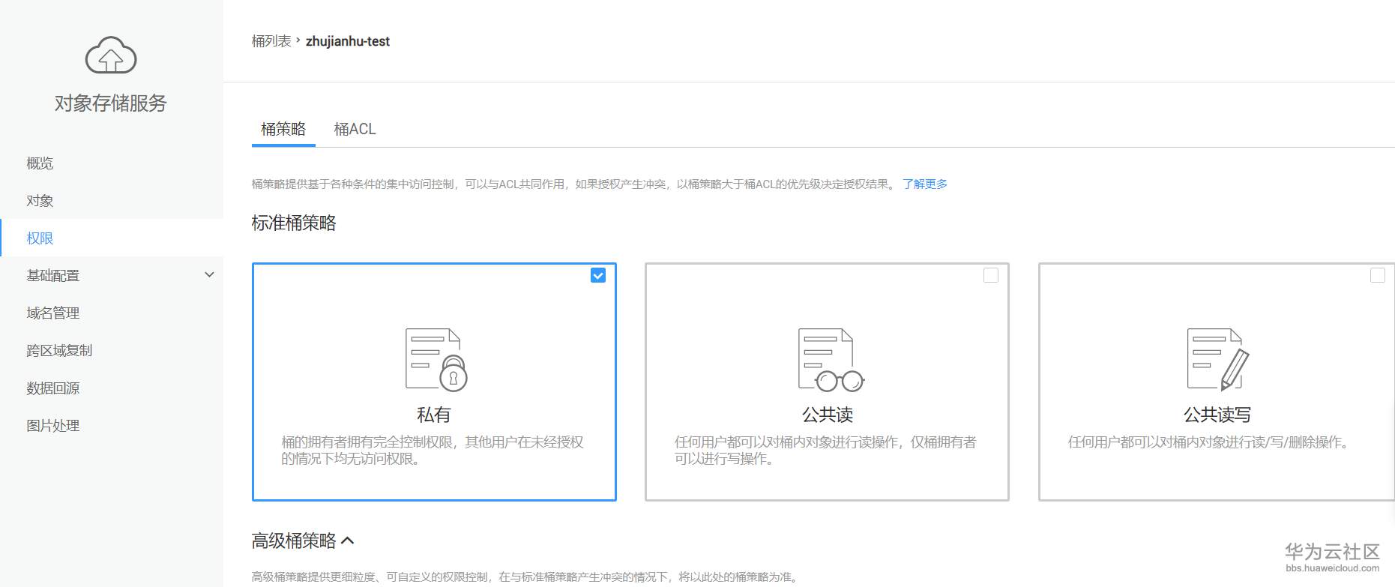Go back to 桶列表 breadcrumb
This screenshot has width=1395, height=587.
(x=271, y=41)
